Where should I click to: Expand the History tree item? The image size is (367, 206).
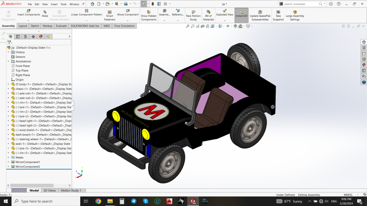click(9, 52)
